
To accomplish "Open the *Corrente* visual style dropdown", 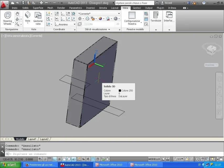I will (x=99, y=14).
